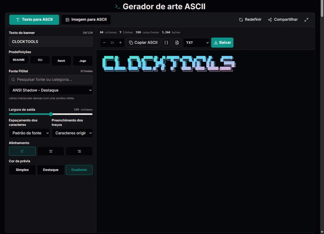
Task: Click the 1.264 bytes statistic
Action: (171, 32)
